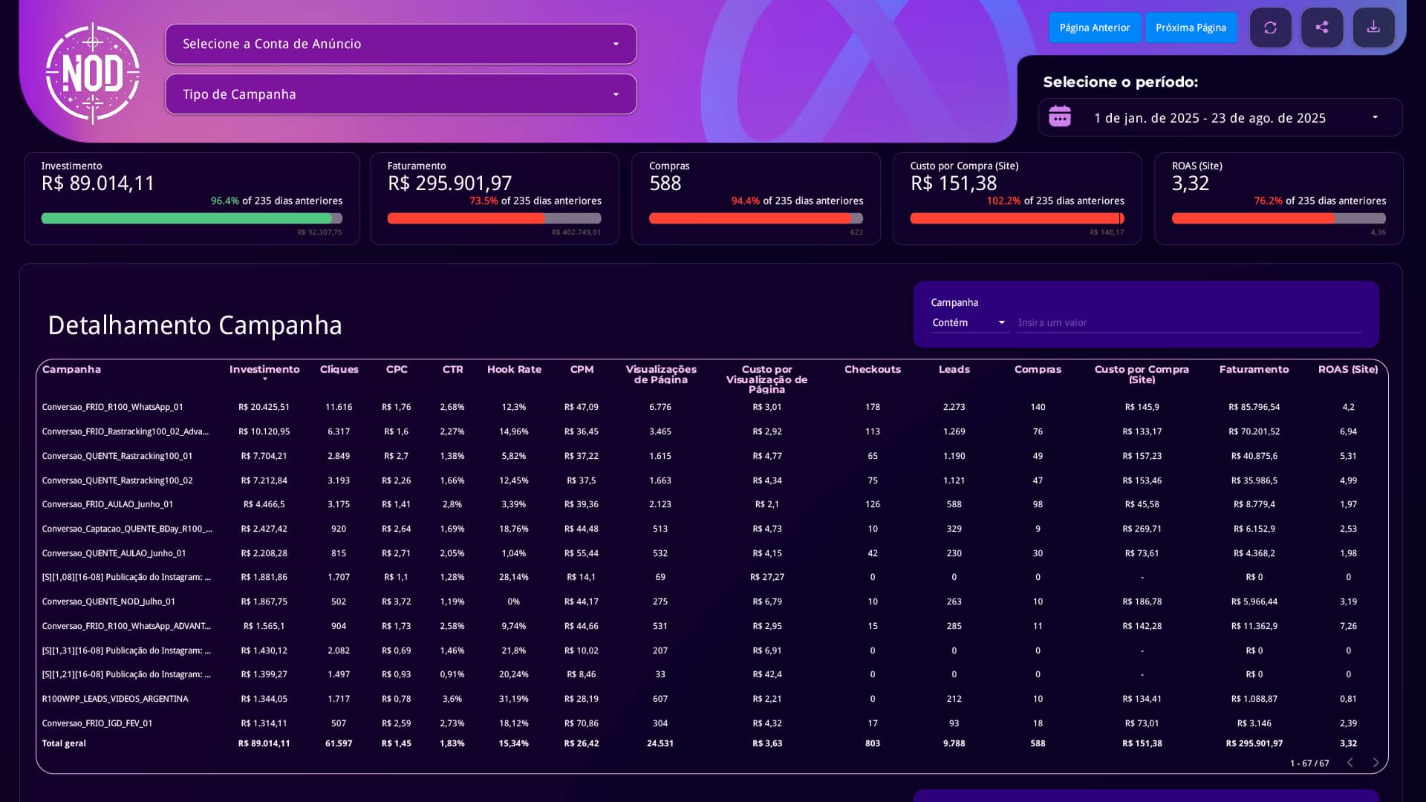The image size is (1426, 802).
Task: Sort table by Faturamento column header
Action: point(1254,369)
